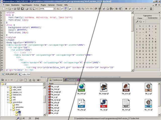Open the language combo box showing HTML

coord(48,9)
